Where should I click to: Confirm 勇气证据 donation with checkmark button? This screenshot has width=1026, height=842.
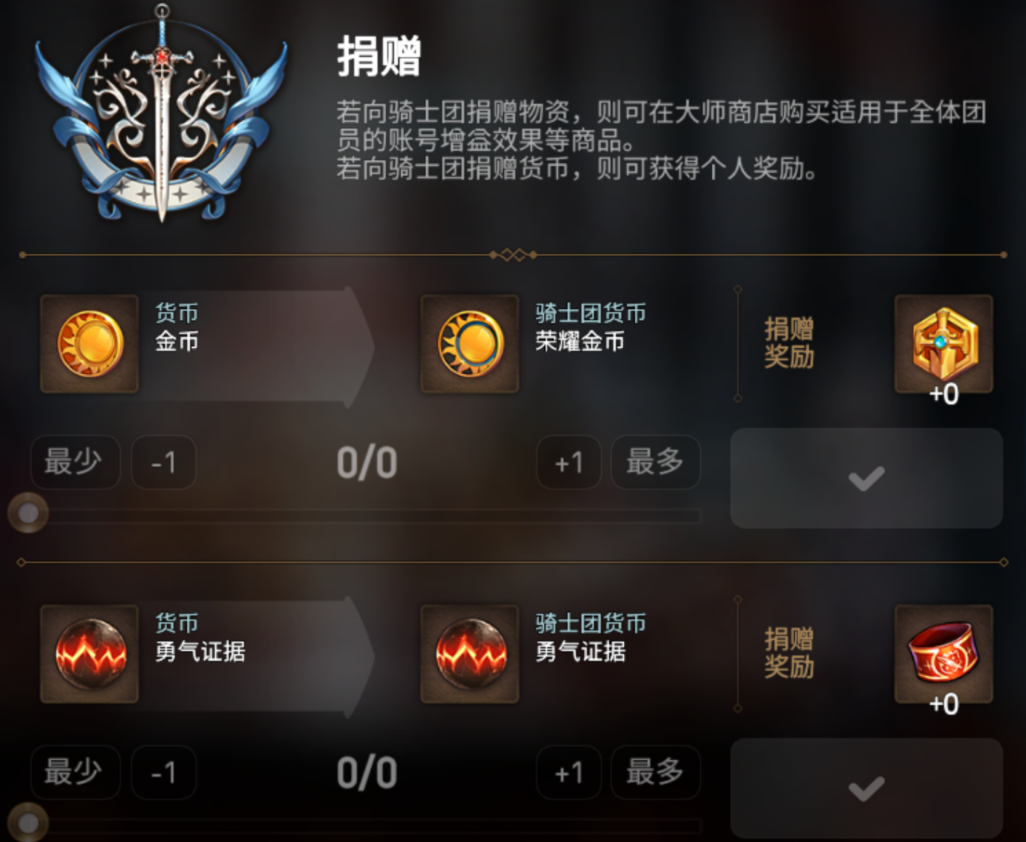click(x=866, y=788)
